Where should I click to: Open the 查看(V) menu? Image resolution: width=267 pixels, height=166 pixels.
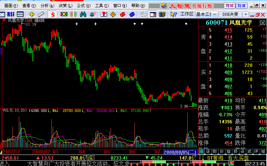(x=29, y=6)
